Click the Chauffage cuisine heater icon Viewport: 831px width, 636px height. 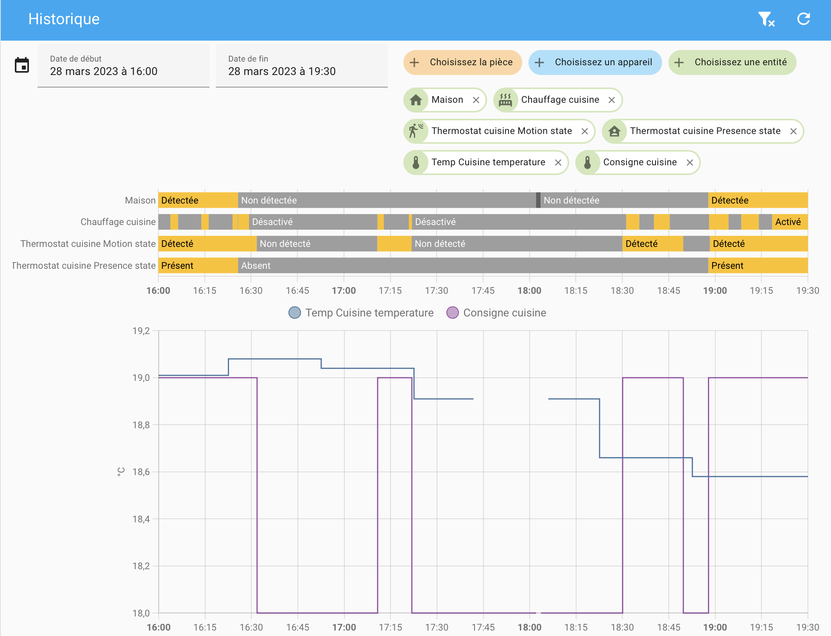[x=505, y=100]
